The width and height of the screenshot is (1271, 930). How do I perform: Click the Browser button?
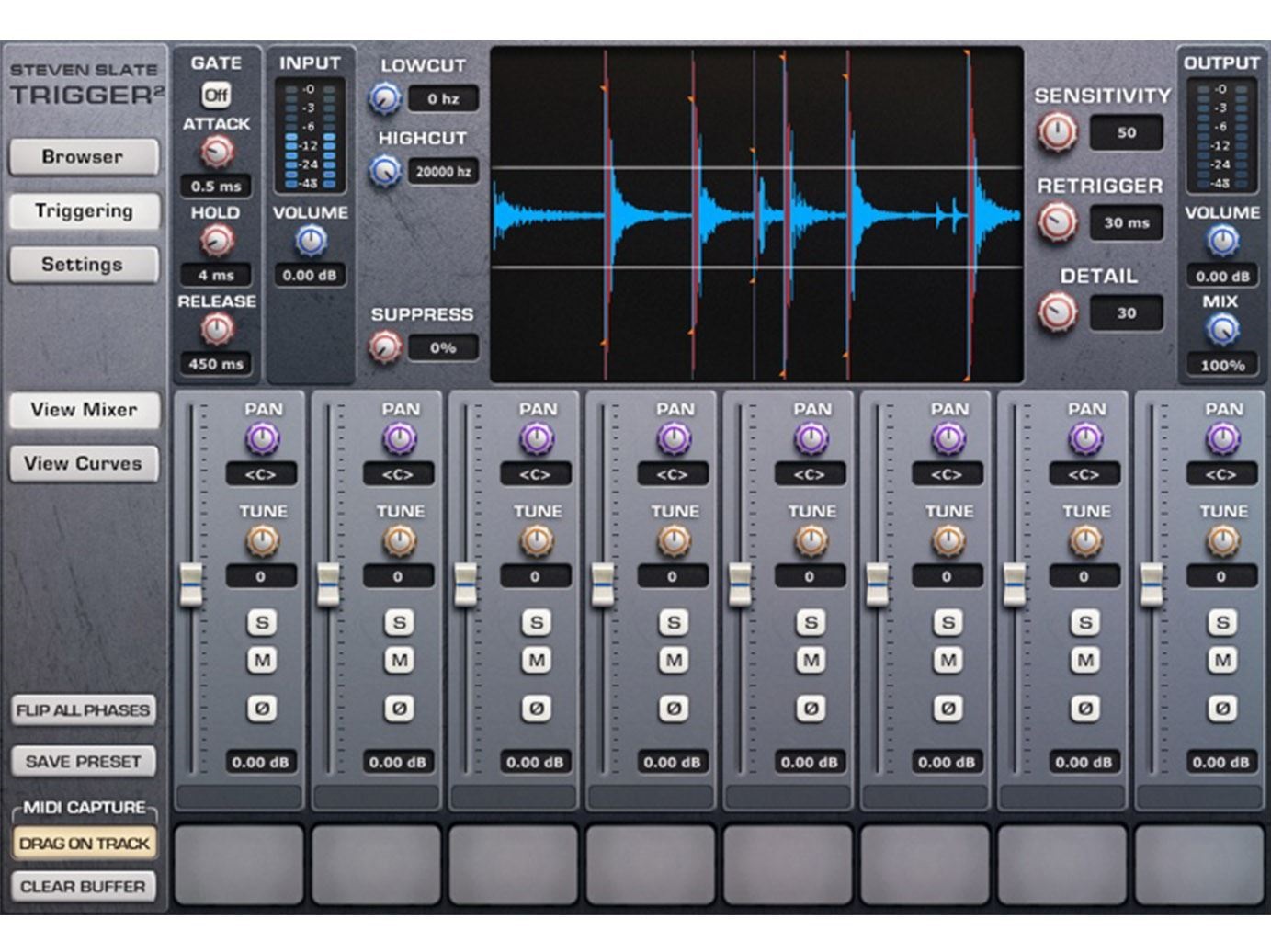83,156
